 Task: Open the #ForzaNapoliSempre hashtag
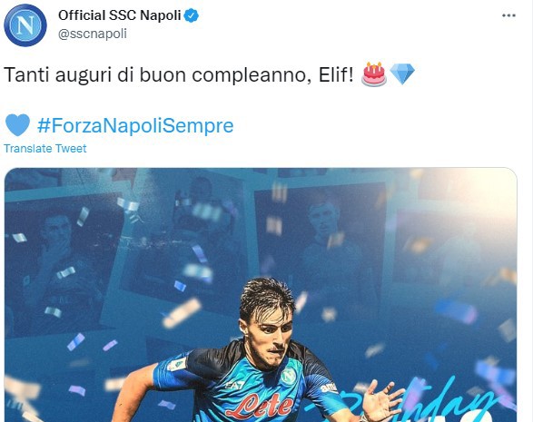(135, 126)
